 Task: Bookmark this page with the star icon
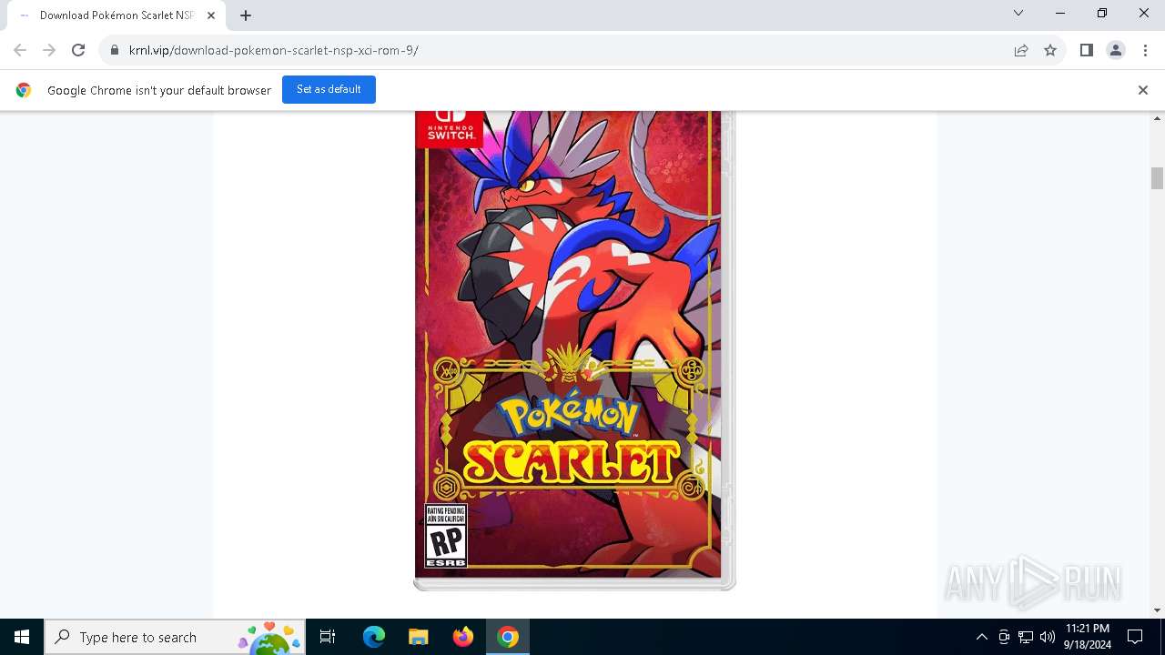click(1050, 50)
